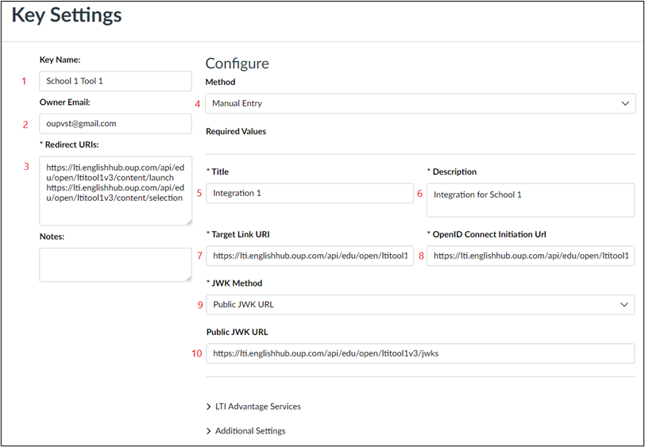The image size is (645, 447).
Task: Click the Title field containing Integration 1
Action: click(310, 193)
